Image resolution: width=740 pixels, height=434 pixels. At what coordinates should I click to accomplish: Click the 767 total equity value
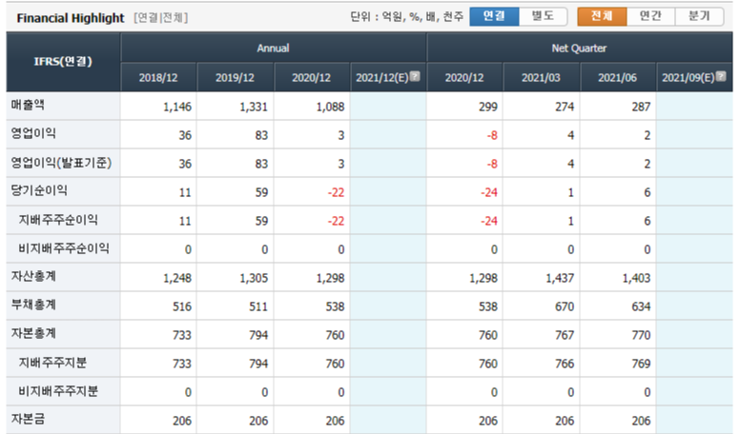(x=565, y=335)
